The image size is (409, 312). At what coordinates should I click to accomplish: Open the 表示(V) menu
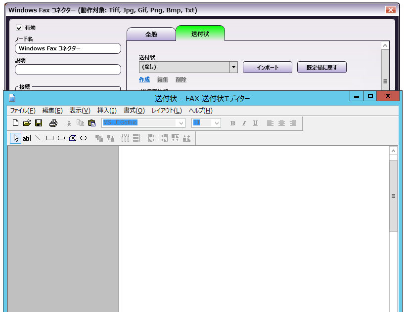[x=80, y=111]
